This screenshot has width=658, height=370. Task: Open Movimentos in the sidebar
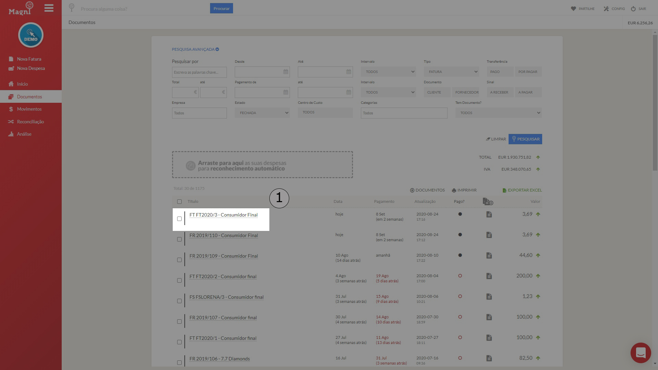click(x=29, y=109)
